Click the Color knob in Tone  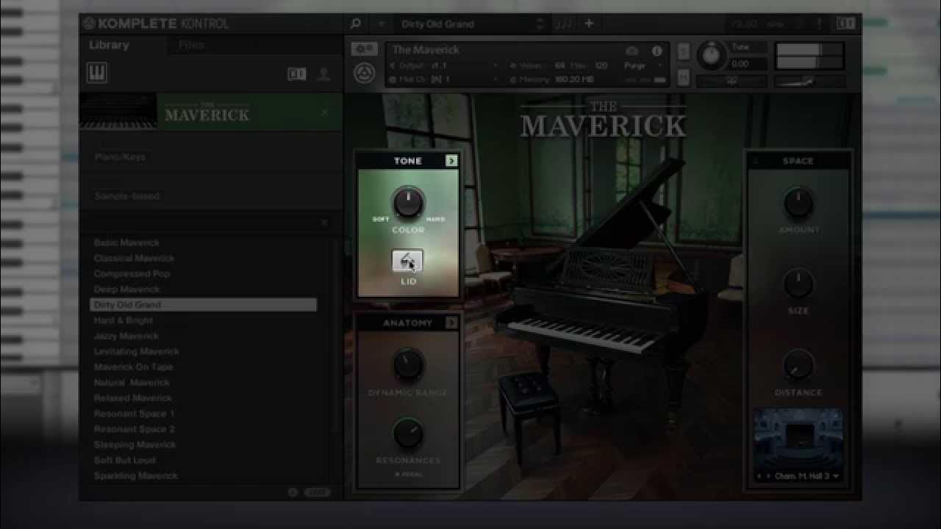(408, 203)
